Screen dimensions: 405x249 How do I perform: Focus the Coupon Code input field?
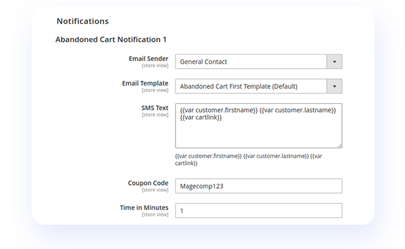coord(258,186)
